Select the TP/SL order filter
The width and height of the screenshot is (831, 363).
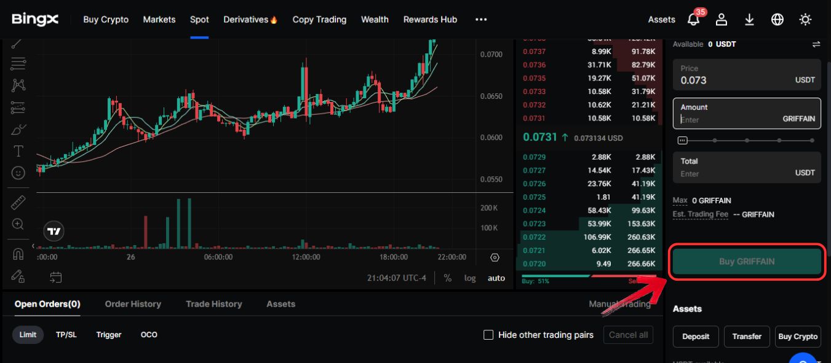coord(66,335)
